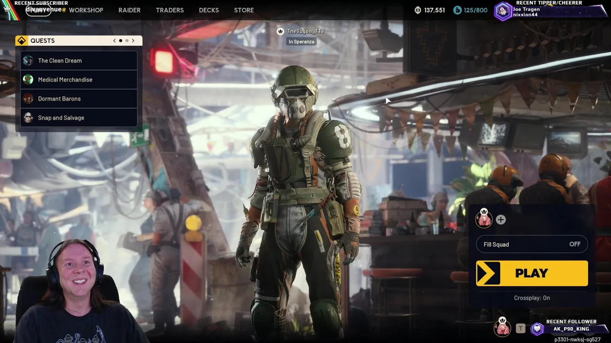This screenshot has width=611, height=343.
Task: Click the nixxion44 cheerer name
Action: tap(525, 15)
